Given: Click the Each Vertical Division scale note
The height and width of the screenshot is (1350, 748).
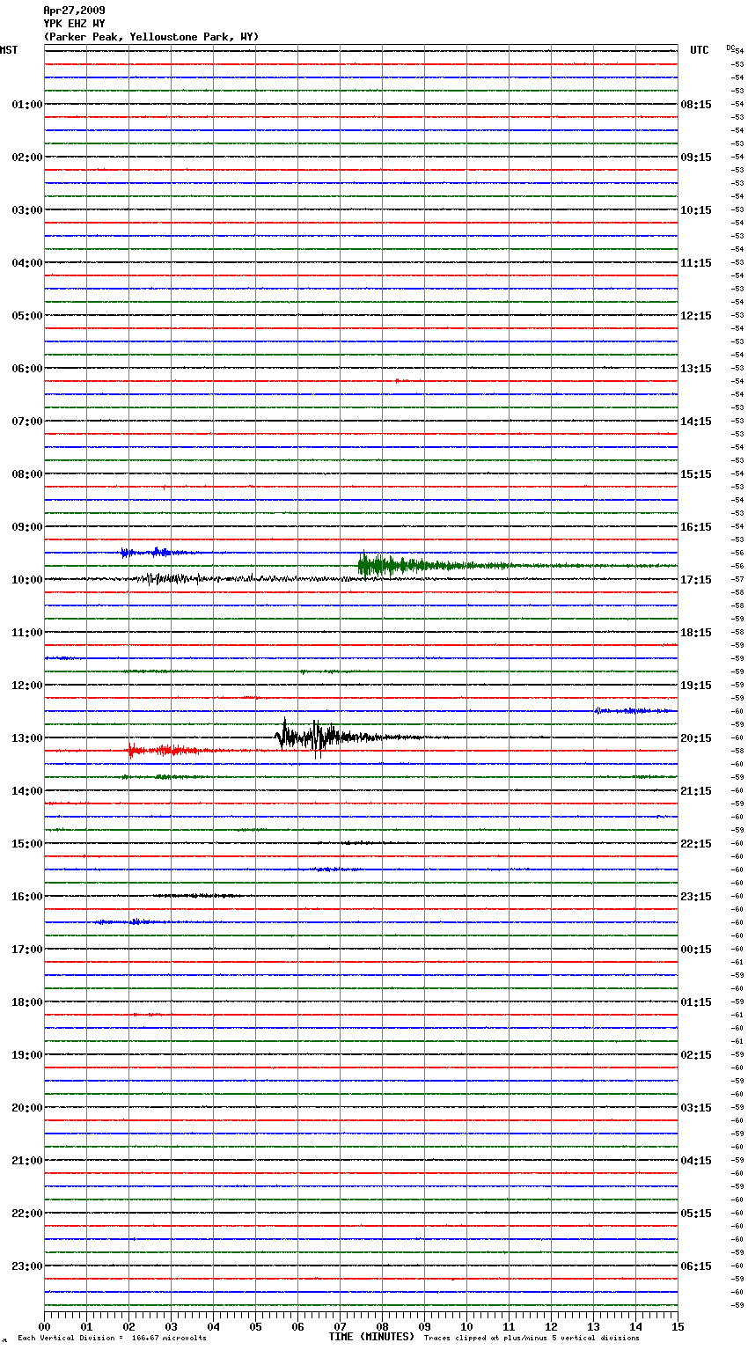Looking at the screenshot, I should [112, 1339].
